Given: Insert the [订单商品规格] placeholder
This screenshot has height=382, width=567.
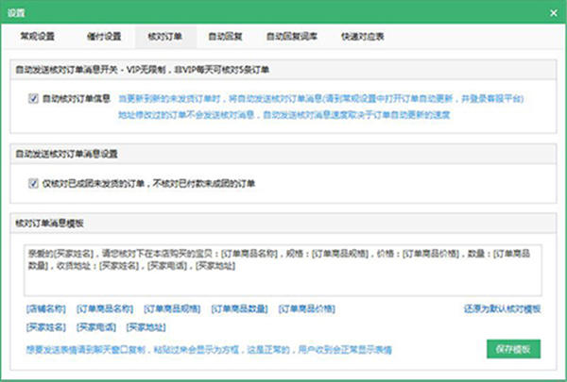Looking at the screenshot, I should pos(172,308).
